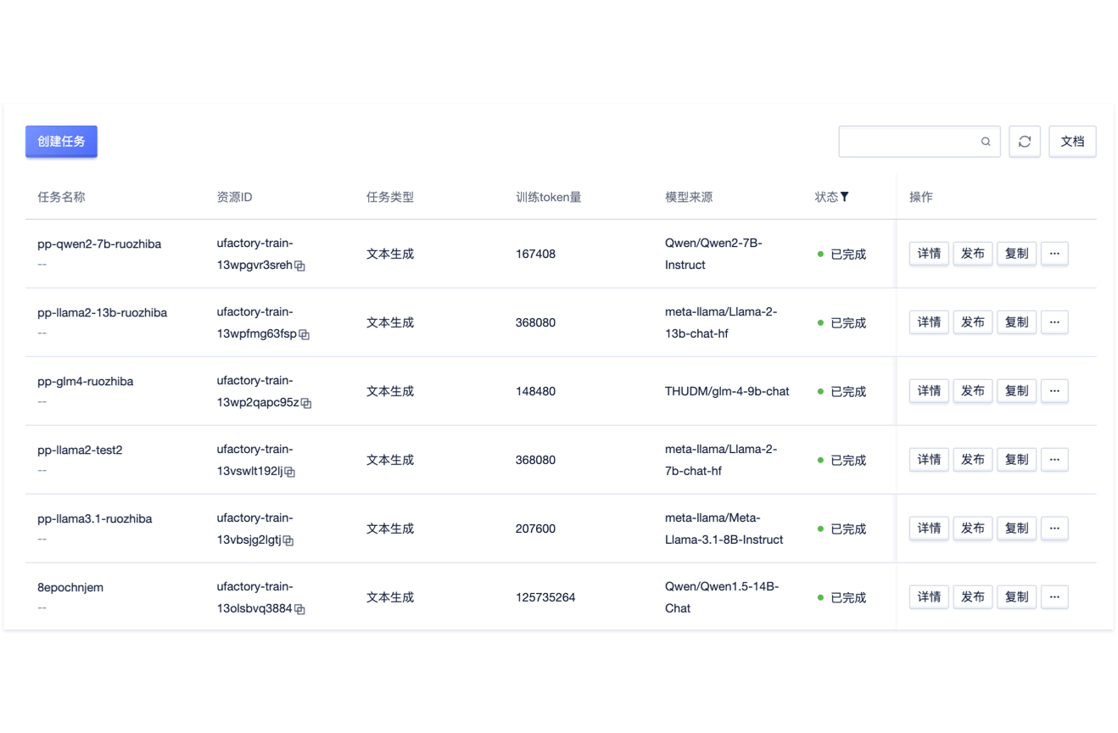Click model source Qwen/Qwen2-7B-Instruct
This screenshot has width=1118, height=733.
point(713,254)
